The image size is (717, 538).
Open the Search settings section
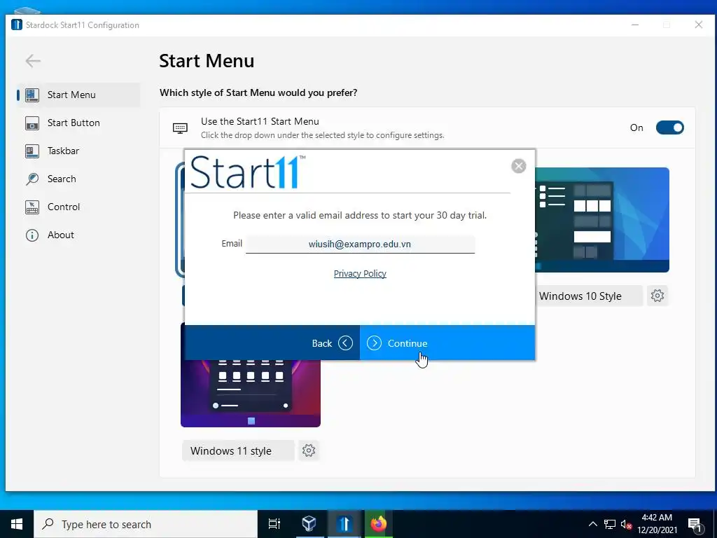78,179
